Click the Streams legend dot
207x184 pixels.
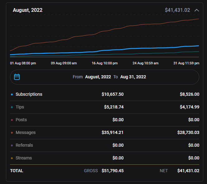point(12,158)
